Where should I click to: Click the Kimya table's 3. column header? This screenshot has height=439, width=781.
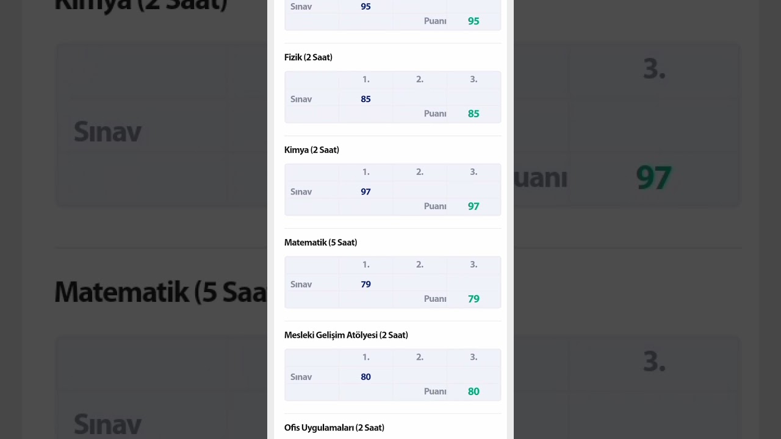[473, 172]
